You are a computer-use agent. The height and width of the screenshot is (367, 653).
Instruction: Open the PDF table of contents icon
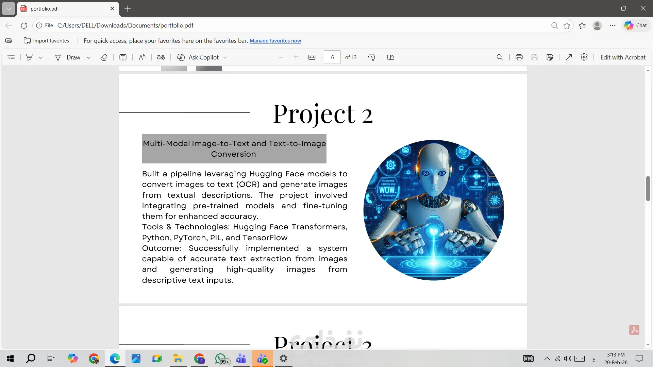[11, 57]
